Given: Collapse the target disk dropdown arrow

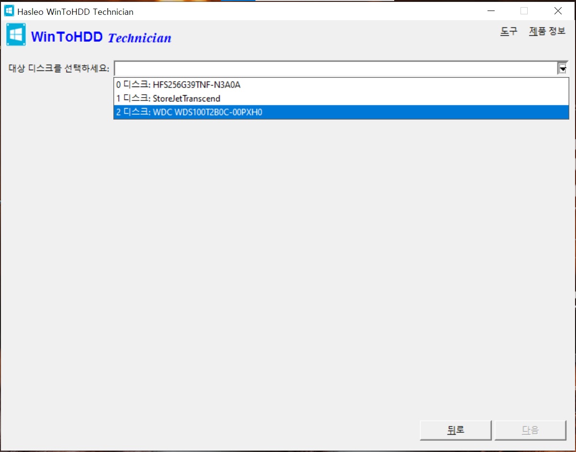Looking at the screenshot, I should pos(563,68).
